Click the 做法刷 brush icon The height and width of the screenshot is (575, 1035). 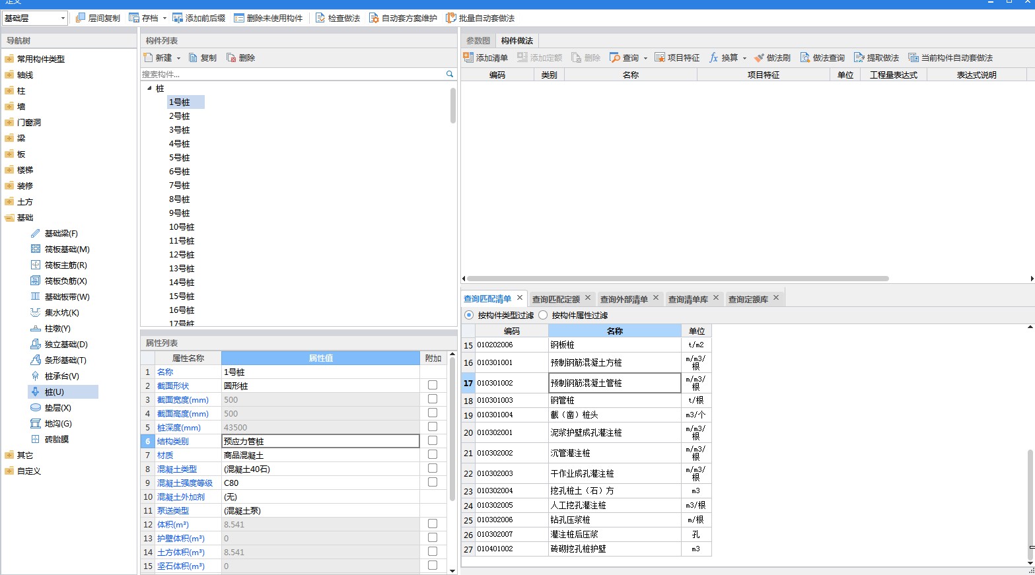tap(759, 57)
